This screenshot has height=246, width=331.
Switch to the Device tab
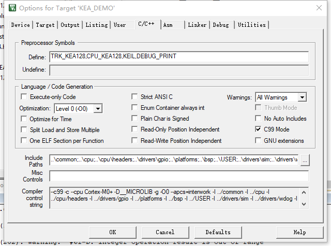pyautogui.click(x=21, y=25)
